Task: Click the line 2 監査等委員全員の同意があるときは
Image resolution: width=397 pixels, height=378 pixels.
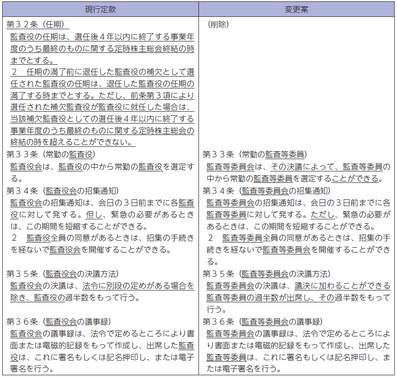Action: pos(298,238)
